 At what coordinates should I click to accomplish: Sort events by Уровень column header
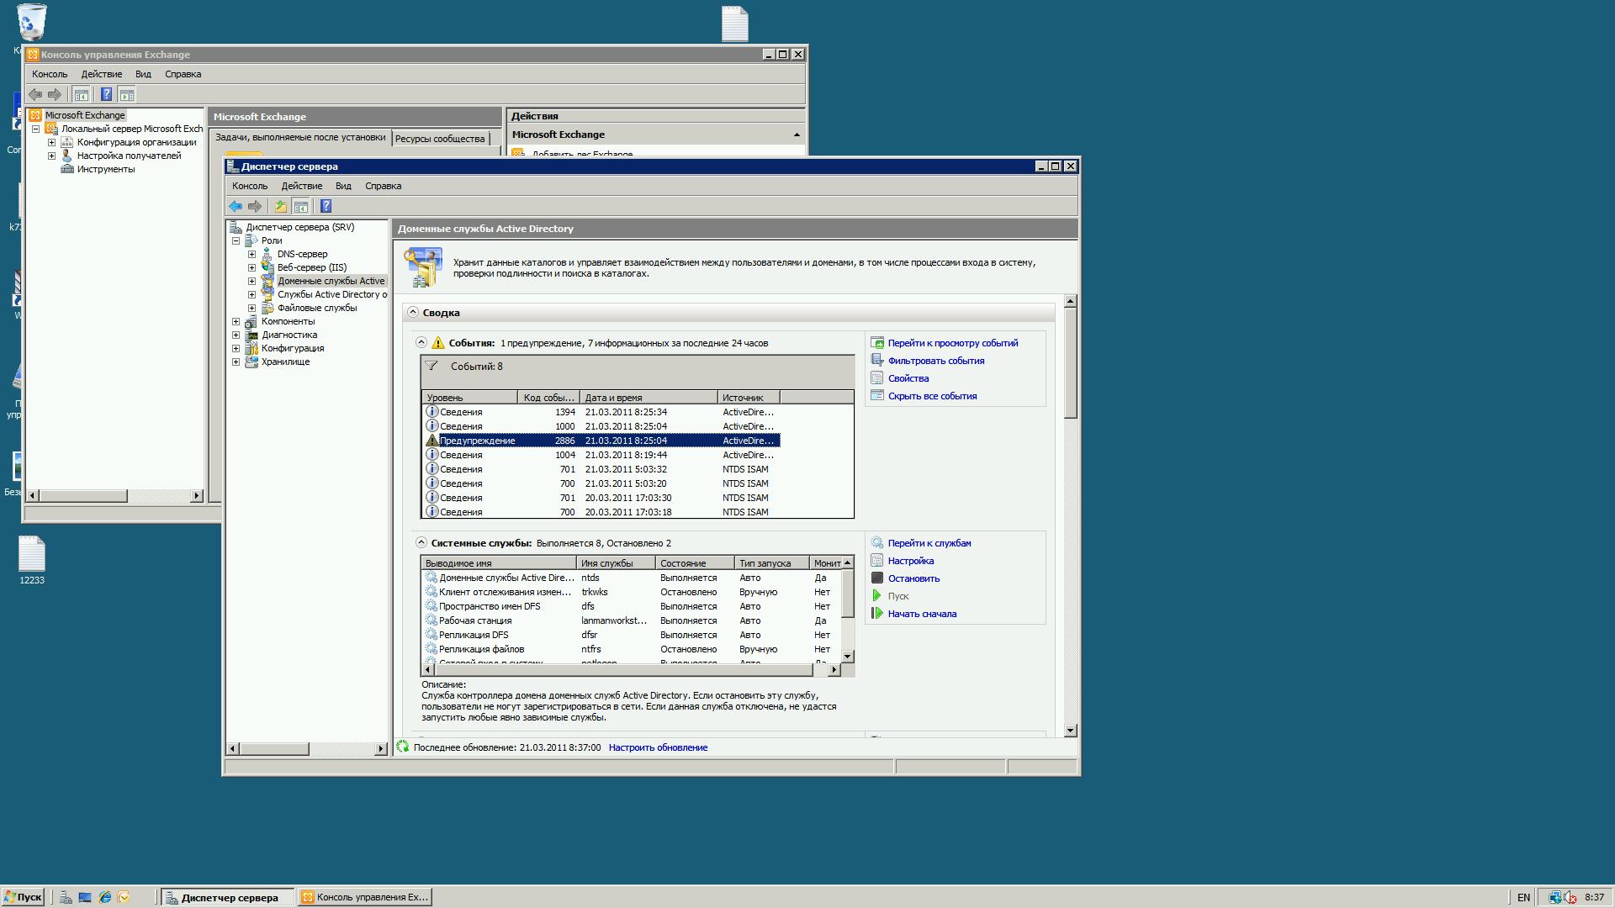[x=469, y=398]
